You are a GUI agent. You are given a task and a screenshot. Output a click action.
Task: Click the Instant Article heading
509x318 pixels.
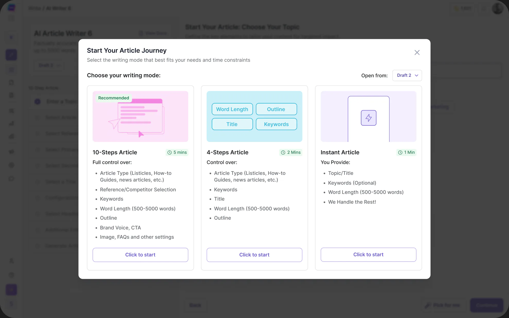coord(340,152)
